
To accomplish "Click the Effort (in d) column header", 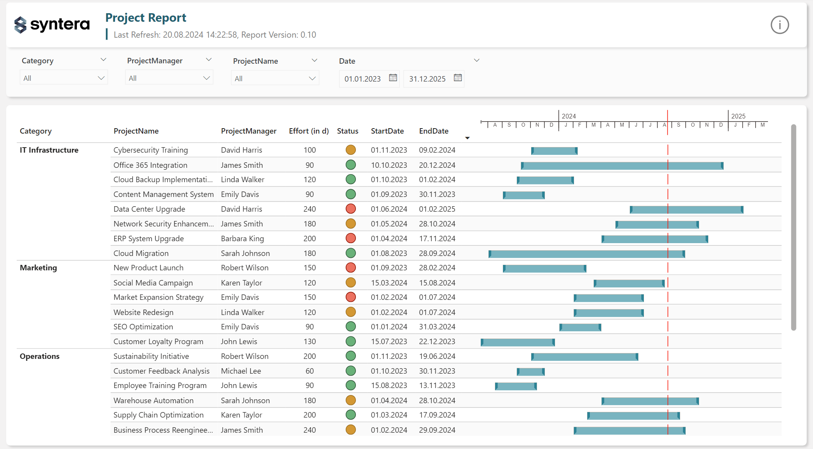I will click(309, 131).
